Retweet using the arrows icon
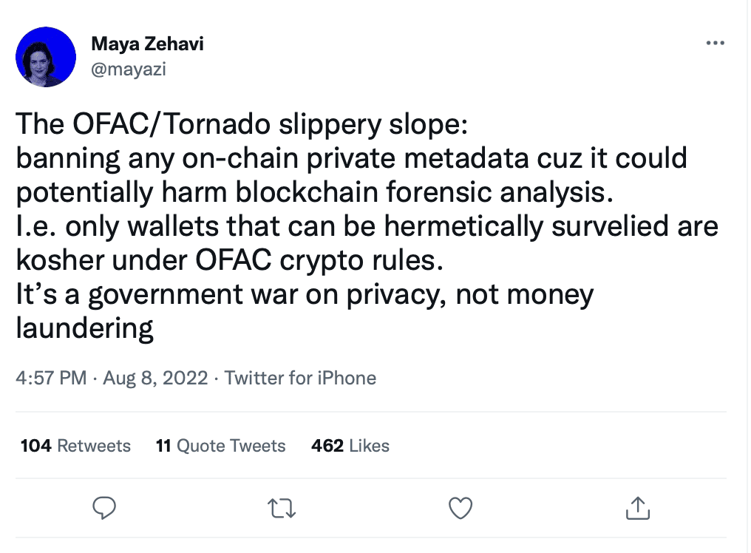This screenshot has height=553, width=751. 282,509
